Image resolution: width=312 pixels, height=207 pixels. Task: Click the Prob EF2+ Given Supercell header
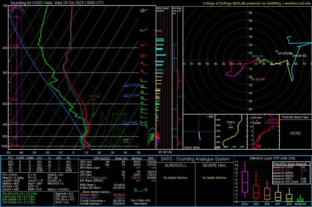point(290,164)
